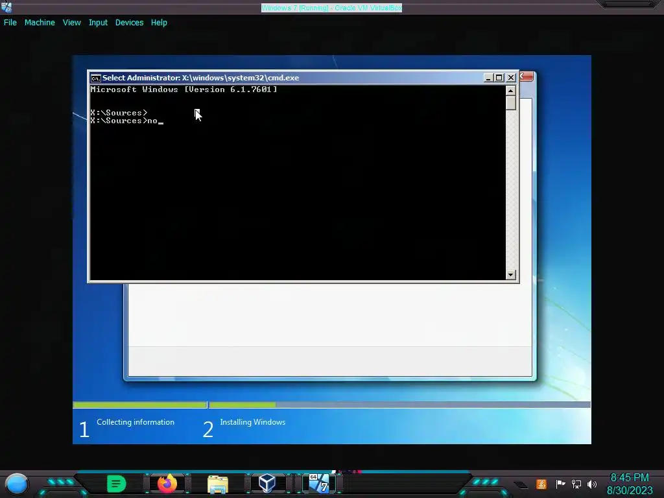Open the File menu in VirtualBox
Image resolution: width=664 pixels, height=498 pixels.
point(10,23)
